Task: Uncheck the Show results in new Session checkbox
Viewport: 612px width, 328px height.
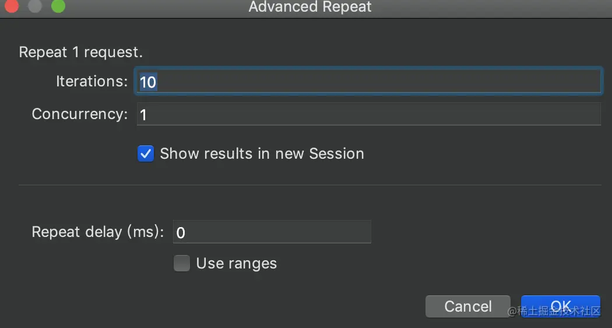Action: tap(146, 154)
